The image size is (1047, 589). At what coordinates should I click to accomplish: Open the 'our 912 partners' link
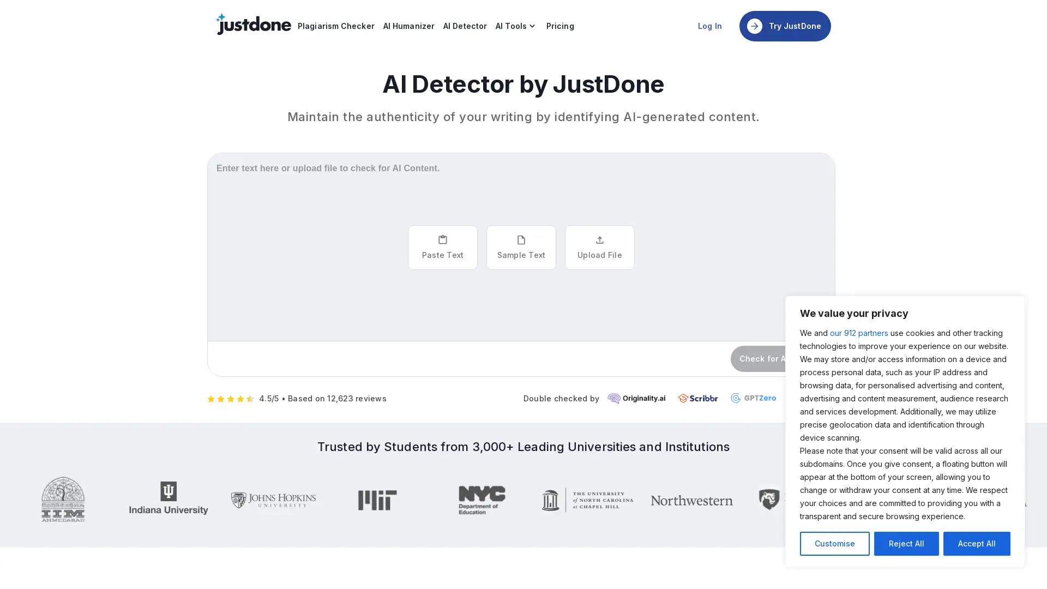click(858, 333)
